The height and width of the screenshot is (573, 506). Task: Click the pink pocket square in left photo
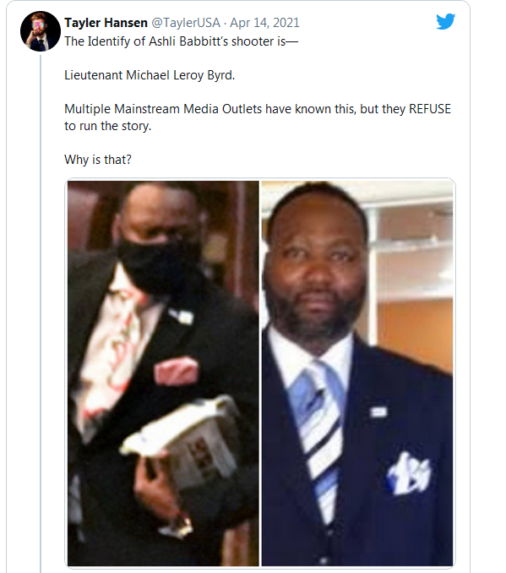[x=177, y=370]
